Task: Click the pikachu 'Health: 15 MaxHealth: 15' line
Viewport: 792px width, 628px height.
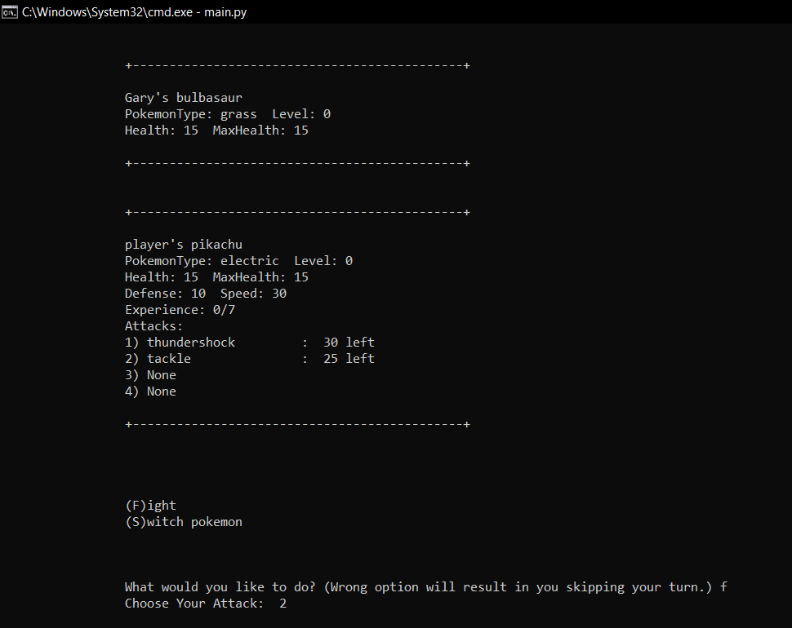Action: pos(216,277)
